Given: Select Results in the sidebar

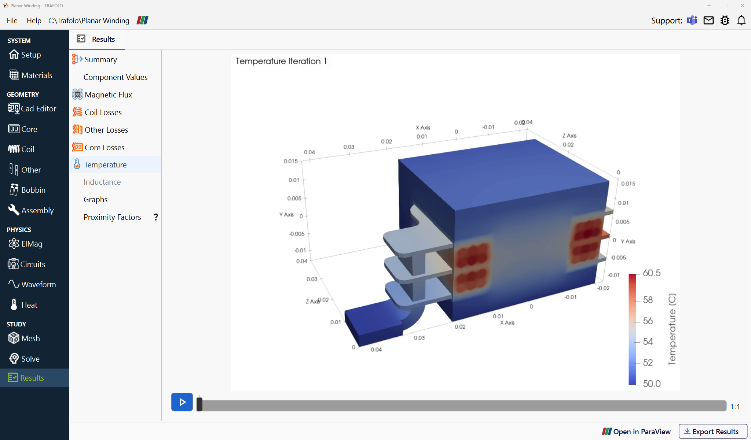Looking at the screenshot, I should point(34,378).
